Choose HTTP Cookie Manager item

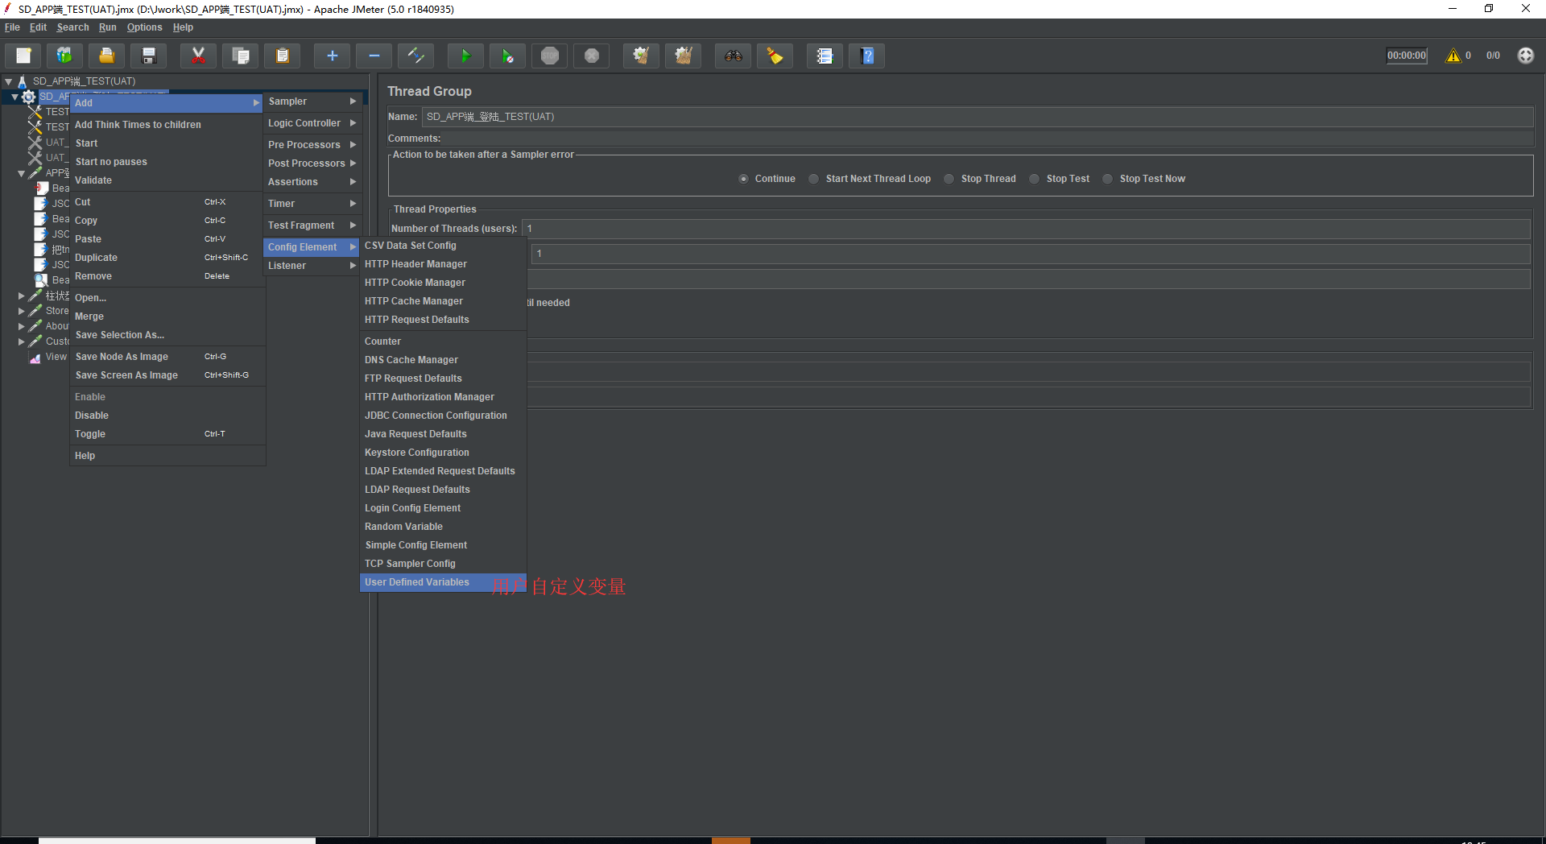tap(443, 283)
